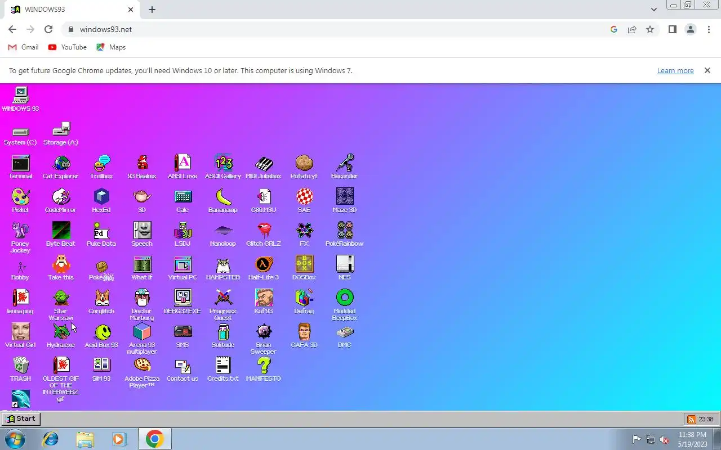Open the Terminal desktop icon
Screen dimensions: 721x450
pos(20,167)
